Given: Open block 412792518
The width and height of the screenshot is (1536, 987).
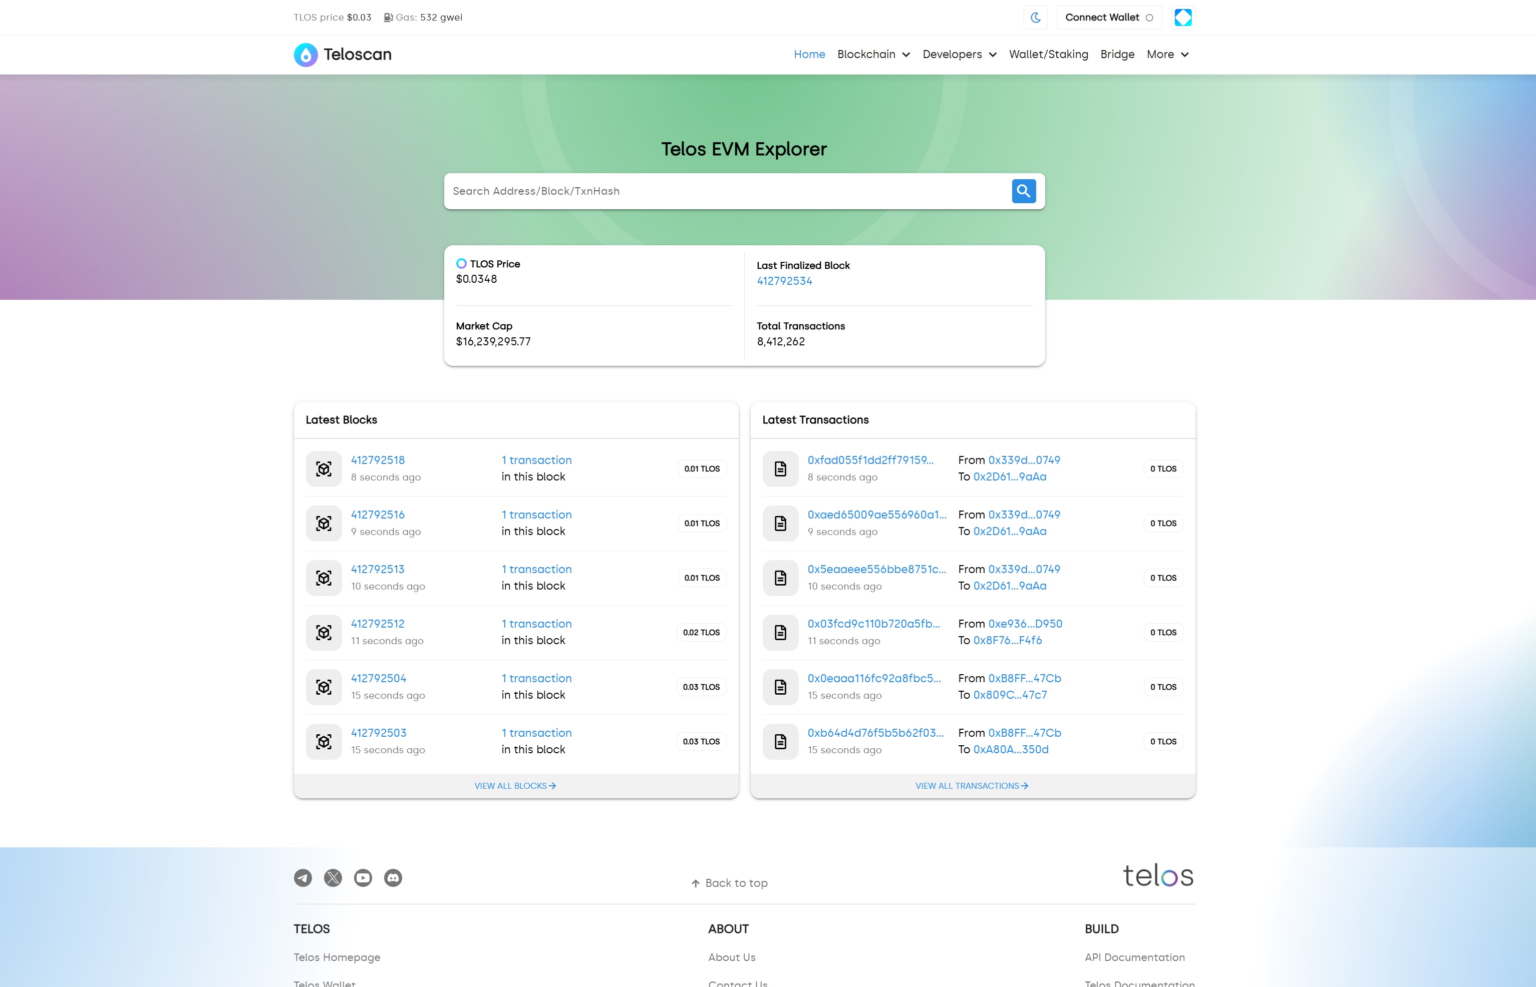Looking at the screenshot, I should 378,460.
